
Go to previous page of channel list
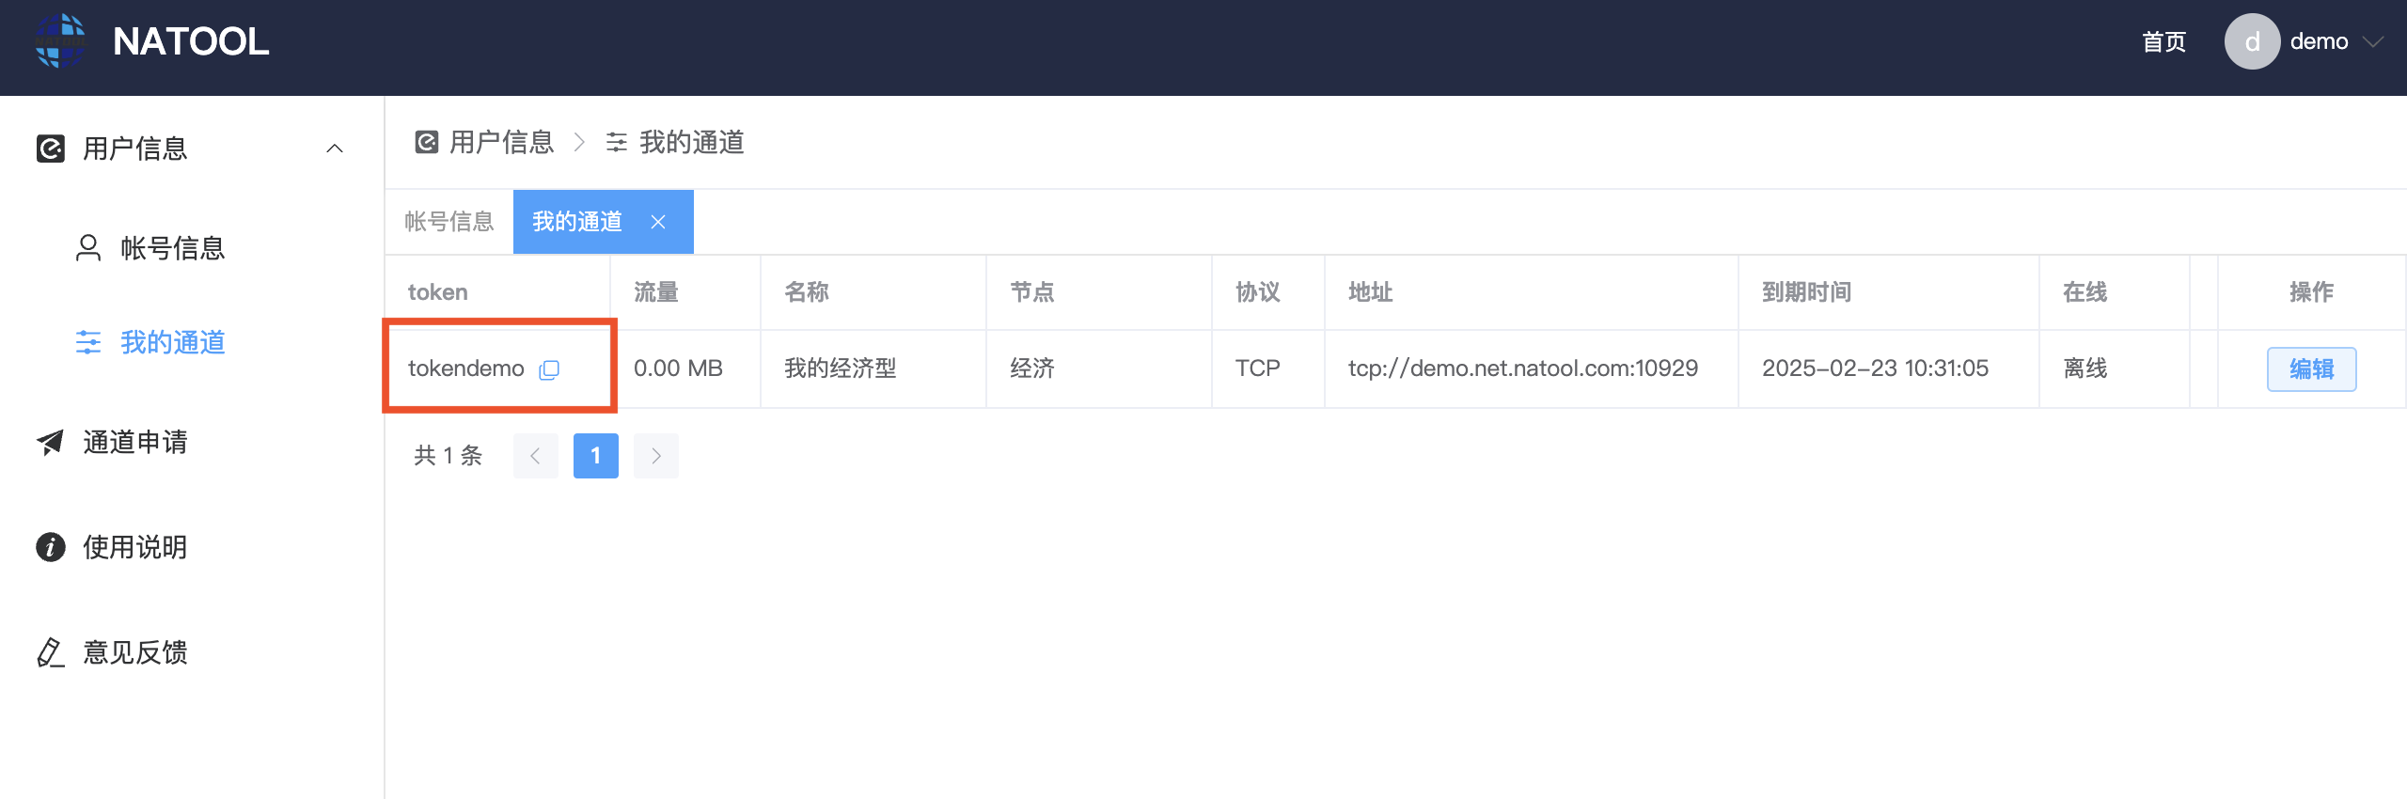536,456
